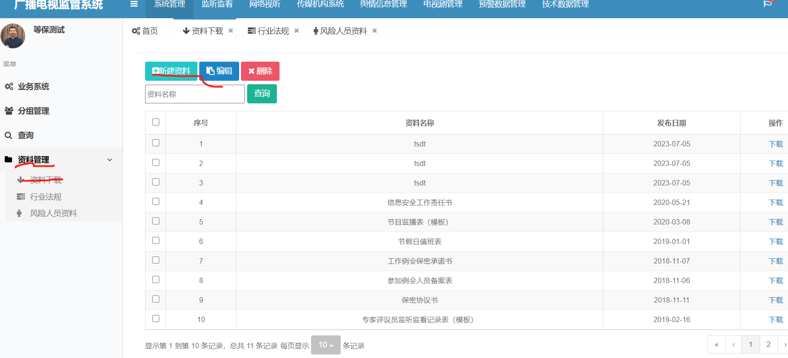Check the checkbox for row 1
This screenshot has width=788, height=358.
click(156, 143)
